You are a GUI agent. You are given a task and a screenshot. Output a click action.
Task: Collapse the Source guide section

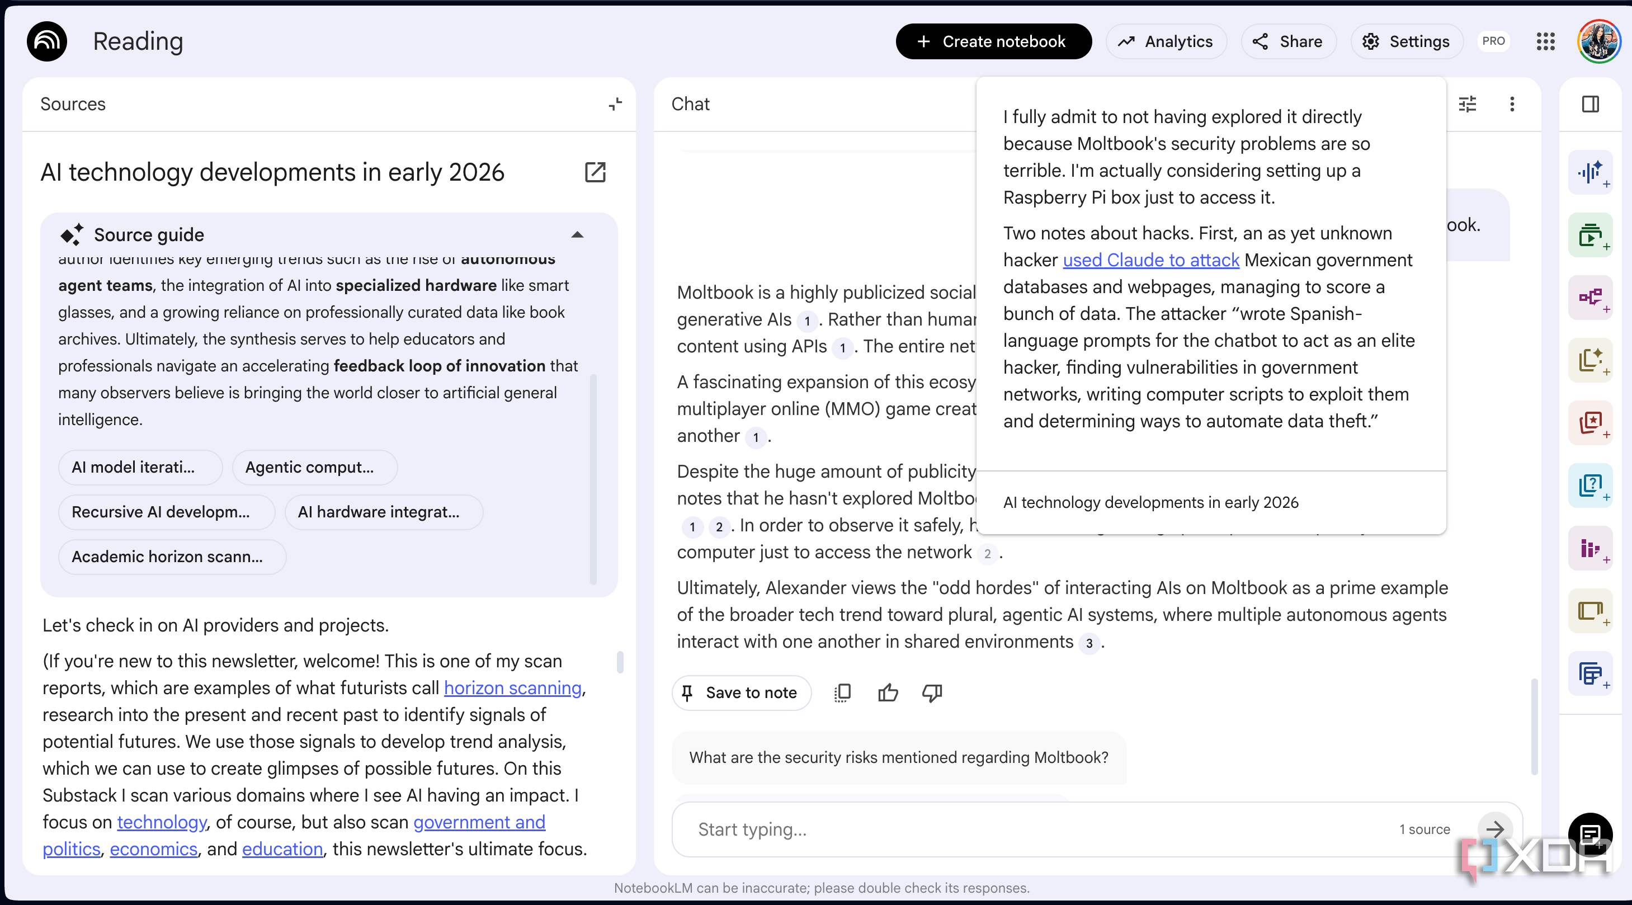[577, 234]
